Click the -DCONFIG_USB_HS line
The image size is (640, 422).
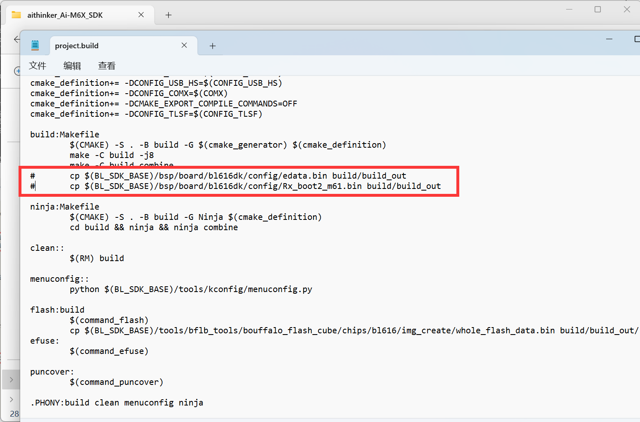pyautogui.click(x=156, y=83)
